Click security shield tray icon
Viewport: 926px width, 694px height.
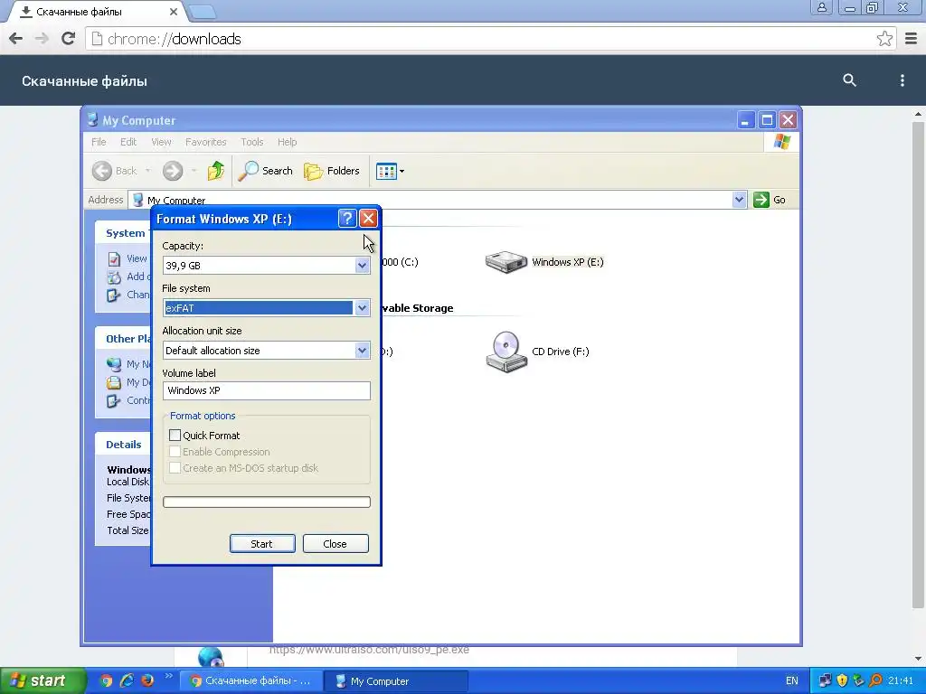[x=843, y=681]
